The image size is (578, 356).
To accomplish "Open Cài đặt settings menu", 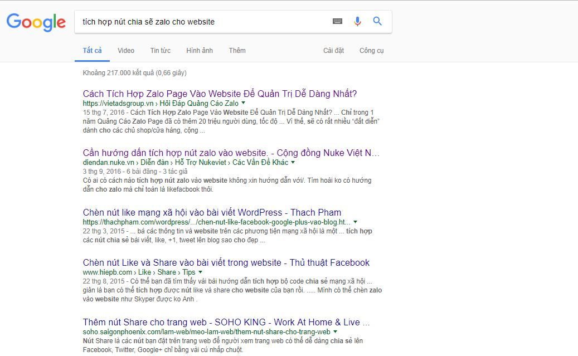I will point(334,51).
